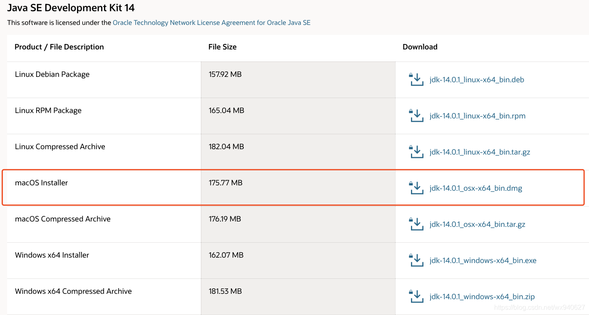Download jdk-14.0.1_osx-x64_bin.dmg file link
Screen dimensions: 589x315
pyautogui.click(x=476, y=188)
